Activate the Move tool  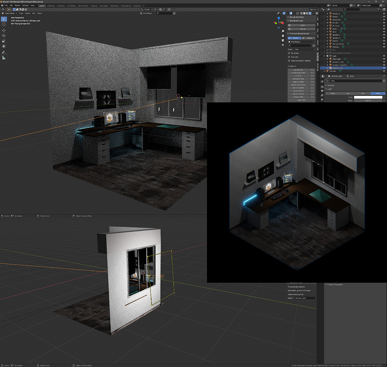tap(4, 30)
